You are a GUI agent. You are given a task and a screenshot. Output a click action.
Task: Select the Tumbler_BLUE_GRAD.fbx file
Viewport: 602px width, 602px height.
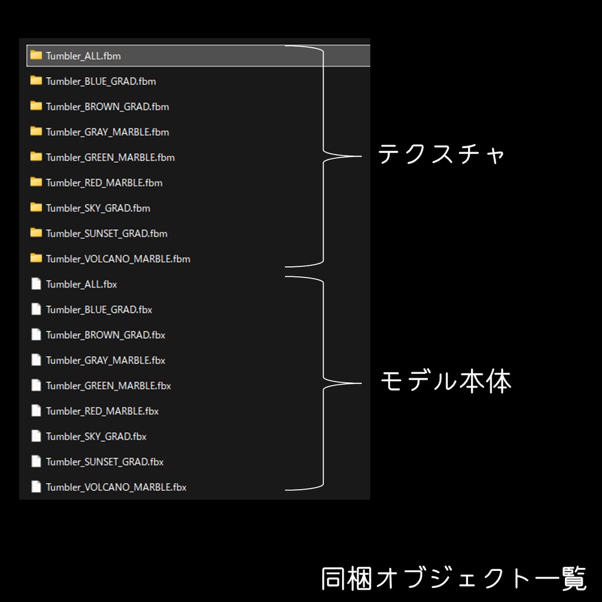pos(97,309)
